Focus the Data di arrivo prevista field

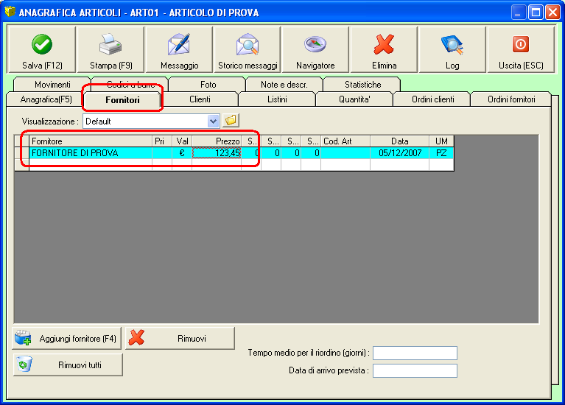click(415, 370)
